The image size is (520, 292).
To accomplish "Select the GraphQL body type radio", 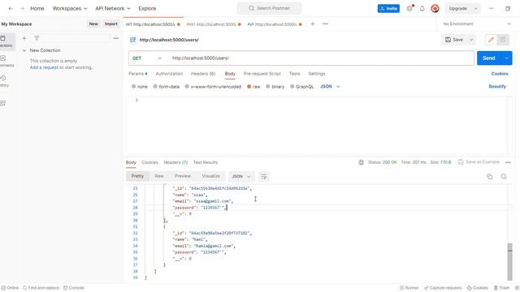I will pos(292,87).
